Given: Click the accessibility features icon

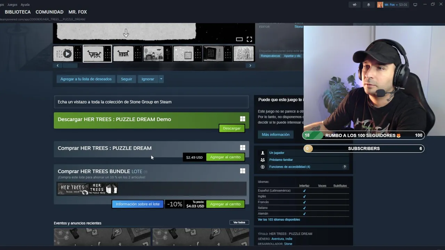Looking at the screenshot, I should coord(262,167).
